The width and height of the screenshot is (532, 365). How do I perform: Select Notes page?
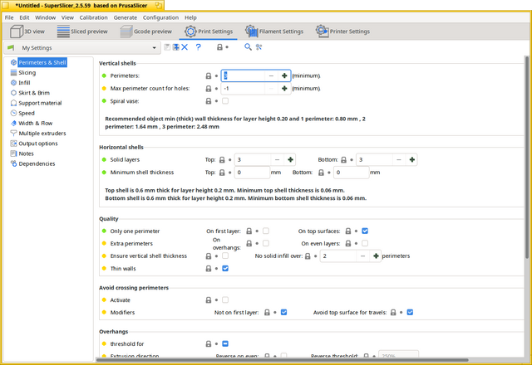tap(26, 153)
